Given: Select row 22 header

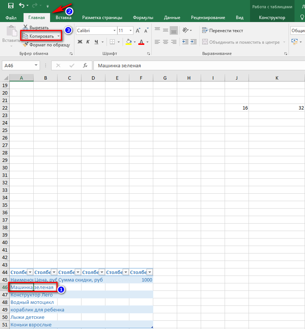Looking at the screenshot, I should click(5, 108).
